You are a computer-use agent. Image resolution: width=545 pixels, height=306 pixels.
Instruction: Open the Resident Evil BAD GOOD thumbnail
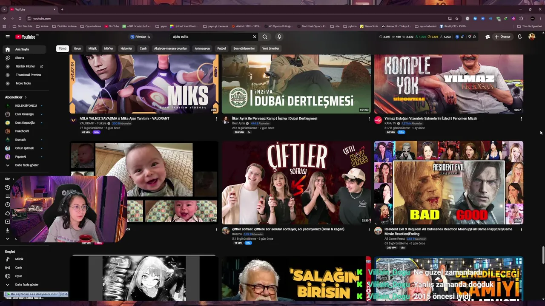pyautogui.click(x=449, y=183)
